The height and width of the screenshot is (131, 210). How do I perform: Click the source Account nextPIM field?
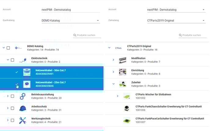click(x=71, y=10)
